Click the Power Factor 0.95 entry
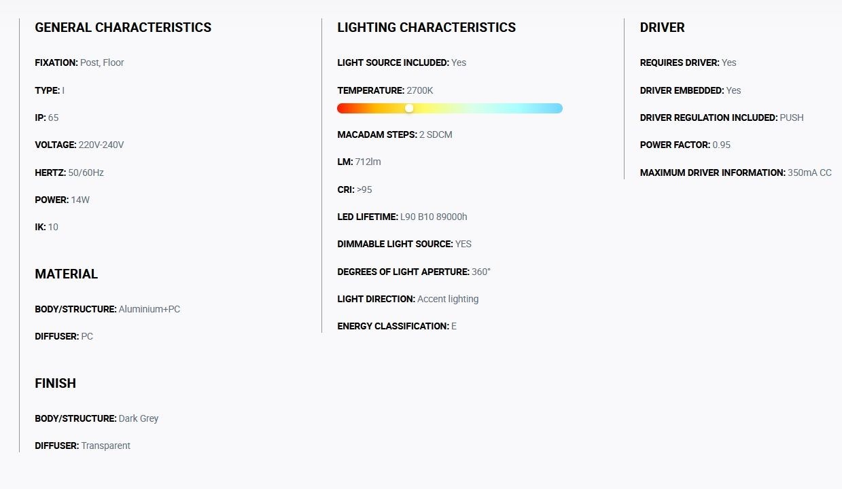842x489 pixels. pyautogui.click(x=686, y=145)
